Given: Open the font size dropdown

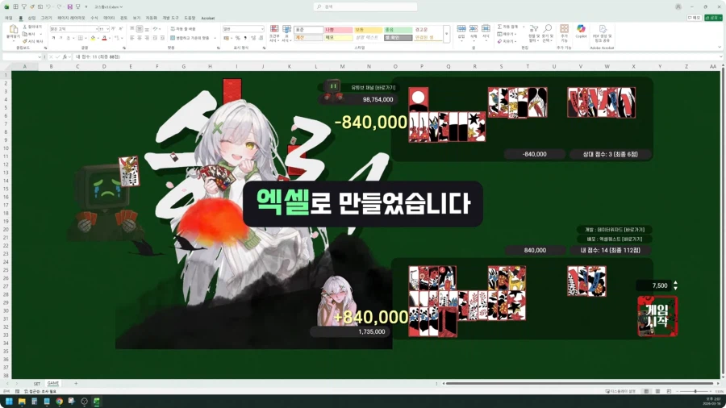Looking at the screenshot, I should pyautogui.click(x=108, y=29).
